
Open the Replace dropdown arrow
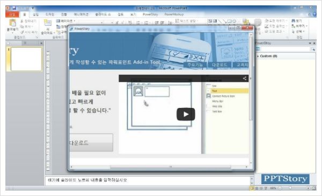pos(306,26)
